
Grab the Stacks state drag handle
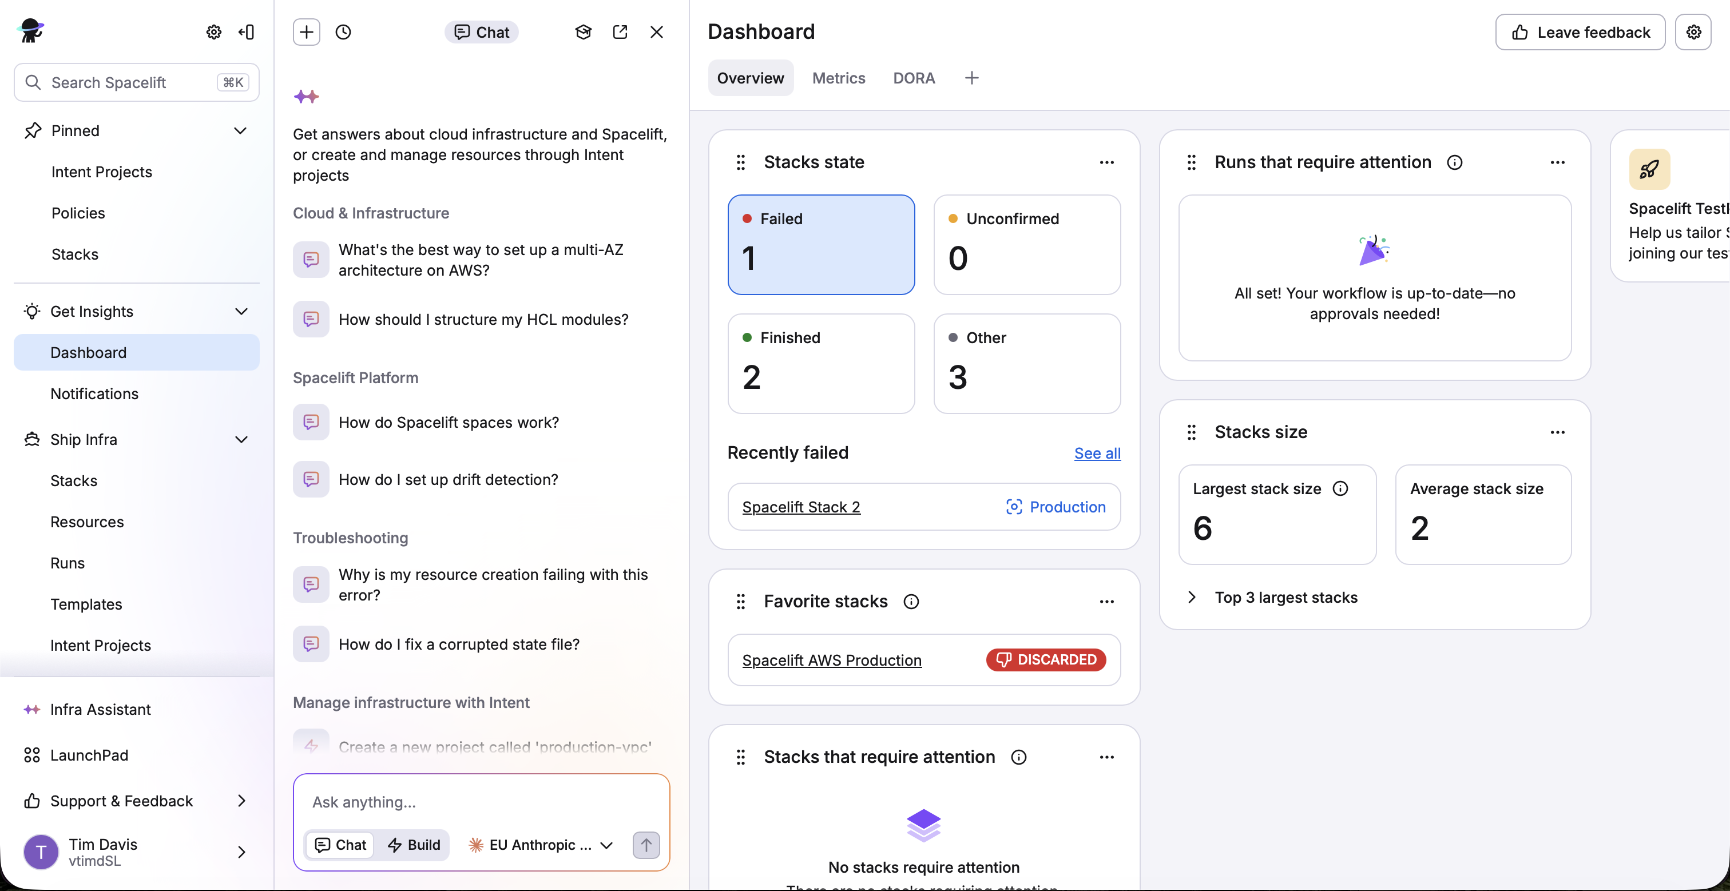pyautogui.click(x=741, y=162)
